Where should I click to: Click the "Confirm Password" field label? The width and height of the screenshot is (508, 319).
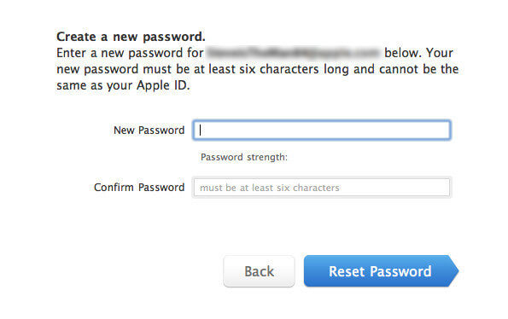click(139, 188)
